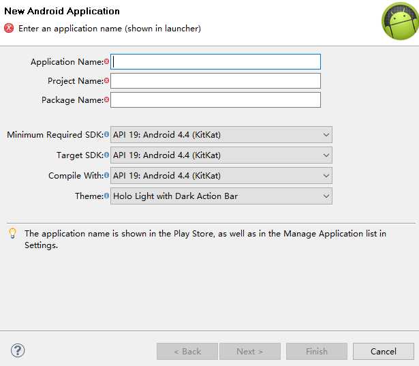
Task: Click the info icon beside Minimum Required SDK
Action: tap(106, 134)
